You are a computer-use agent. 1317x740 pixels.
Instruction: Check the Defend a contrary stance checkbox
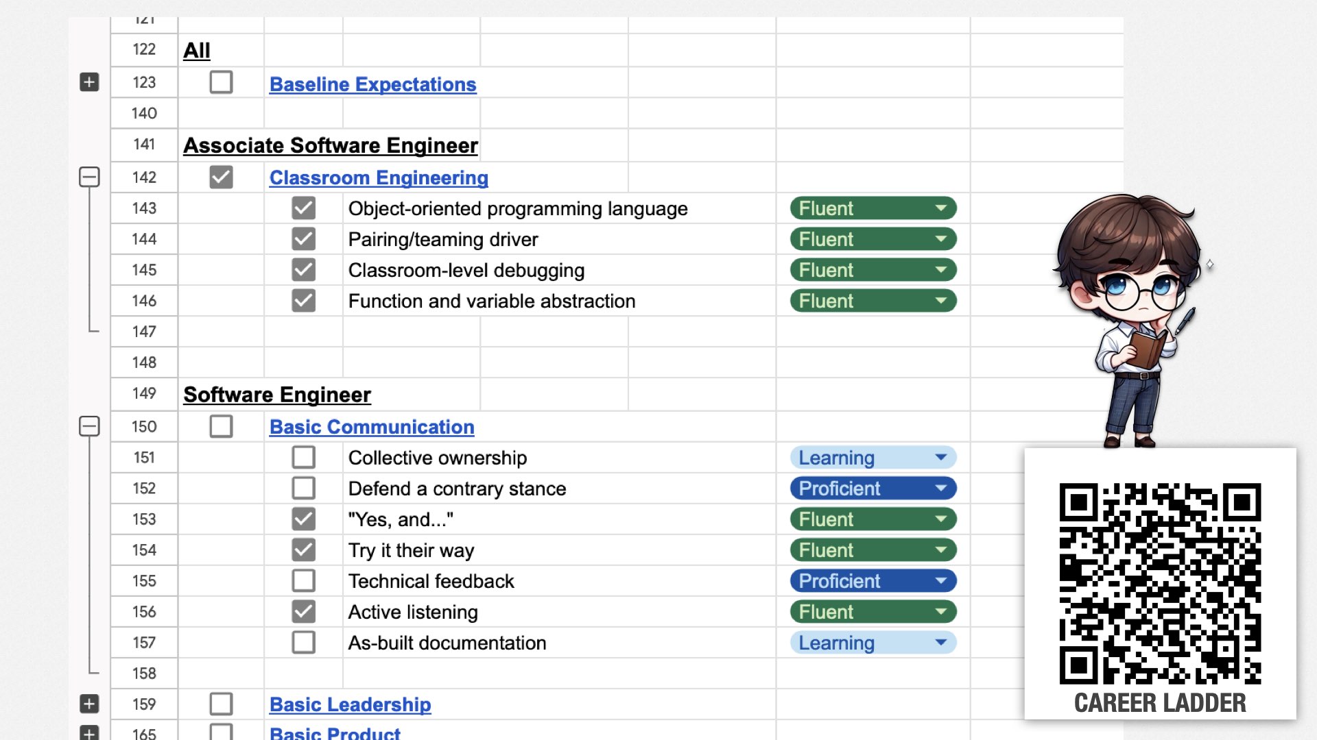pyautogui.click(x=303, y=488)
